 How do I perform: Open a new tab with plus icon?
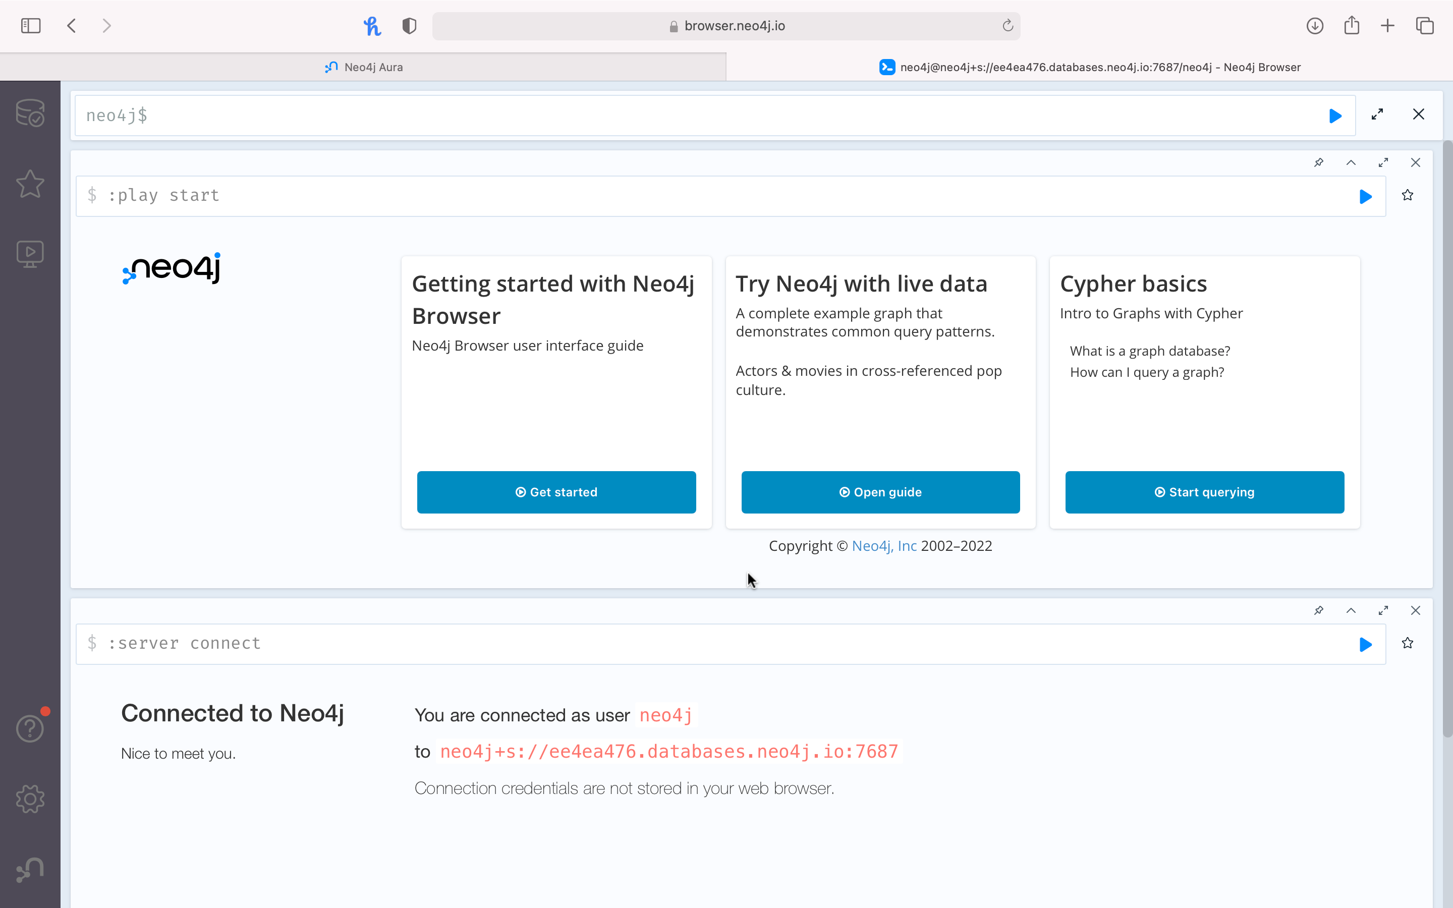1387,26
